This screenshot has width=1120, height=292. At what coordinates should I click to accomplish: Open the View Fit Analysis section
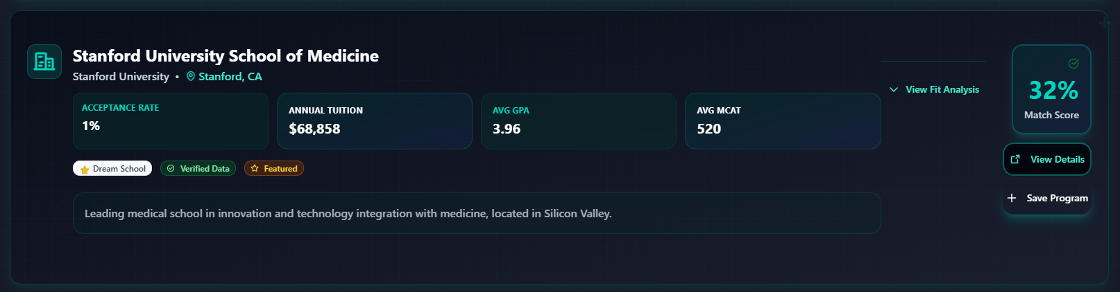click(942, 89)
